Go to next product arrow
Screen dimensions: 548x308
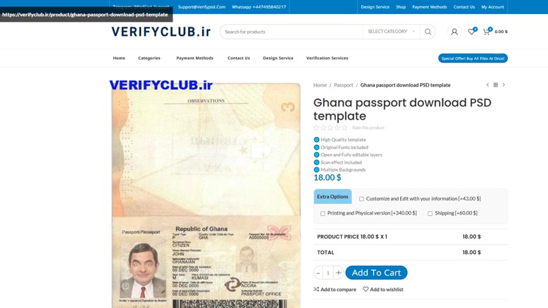pos(504,85)
